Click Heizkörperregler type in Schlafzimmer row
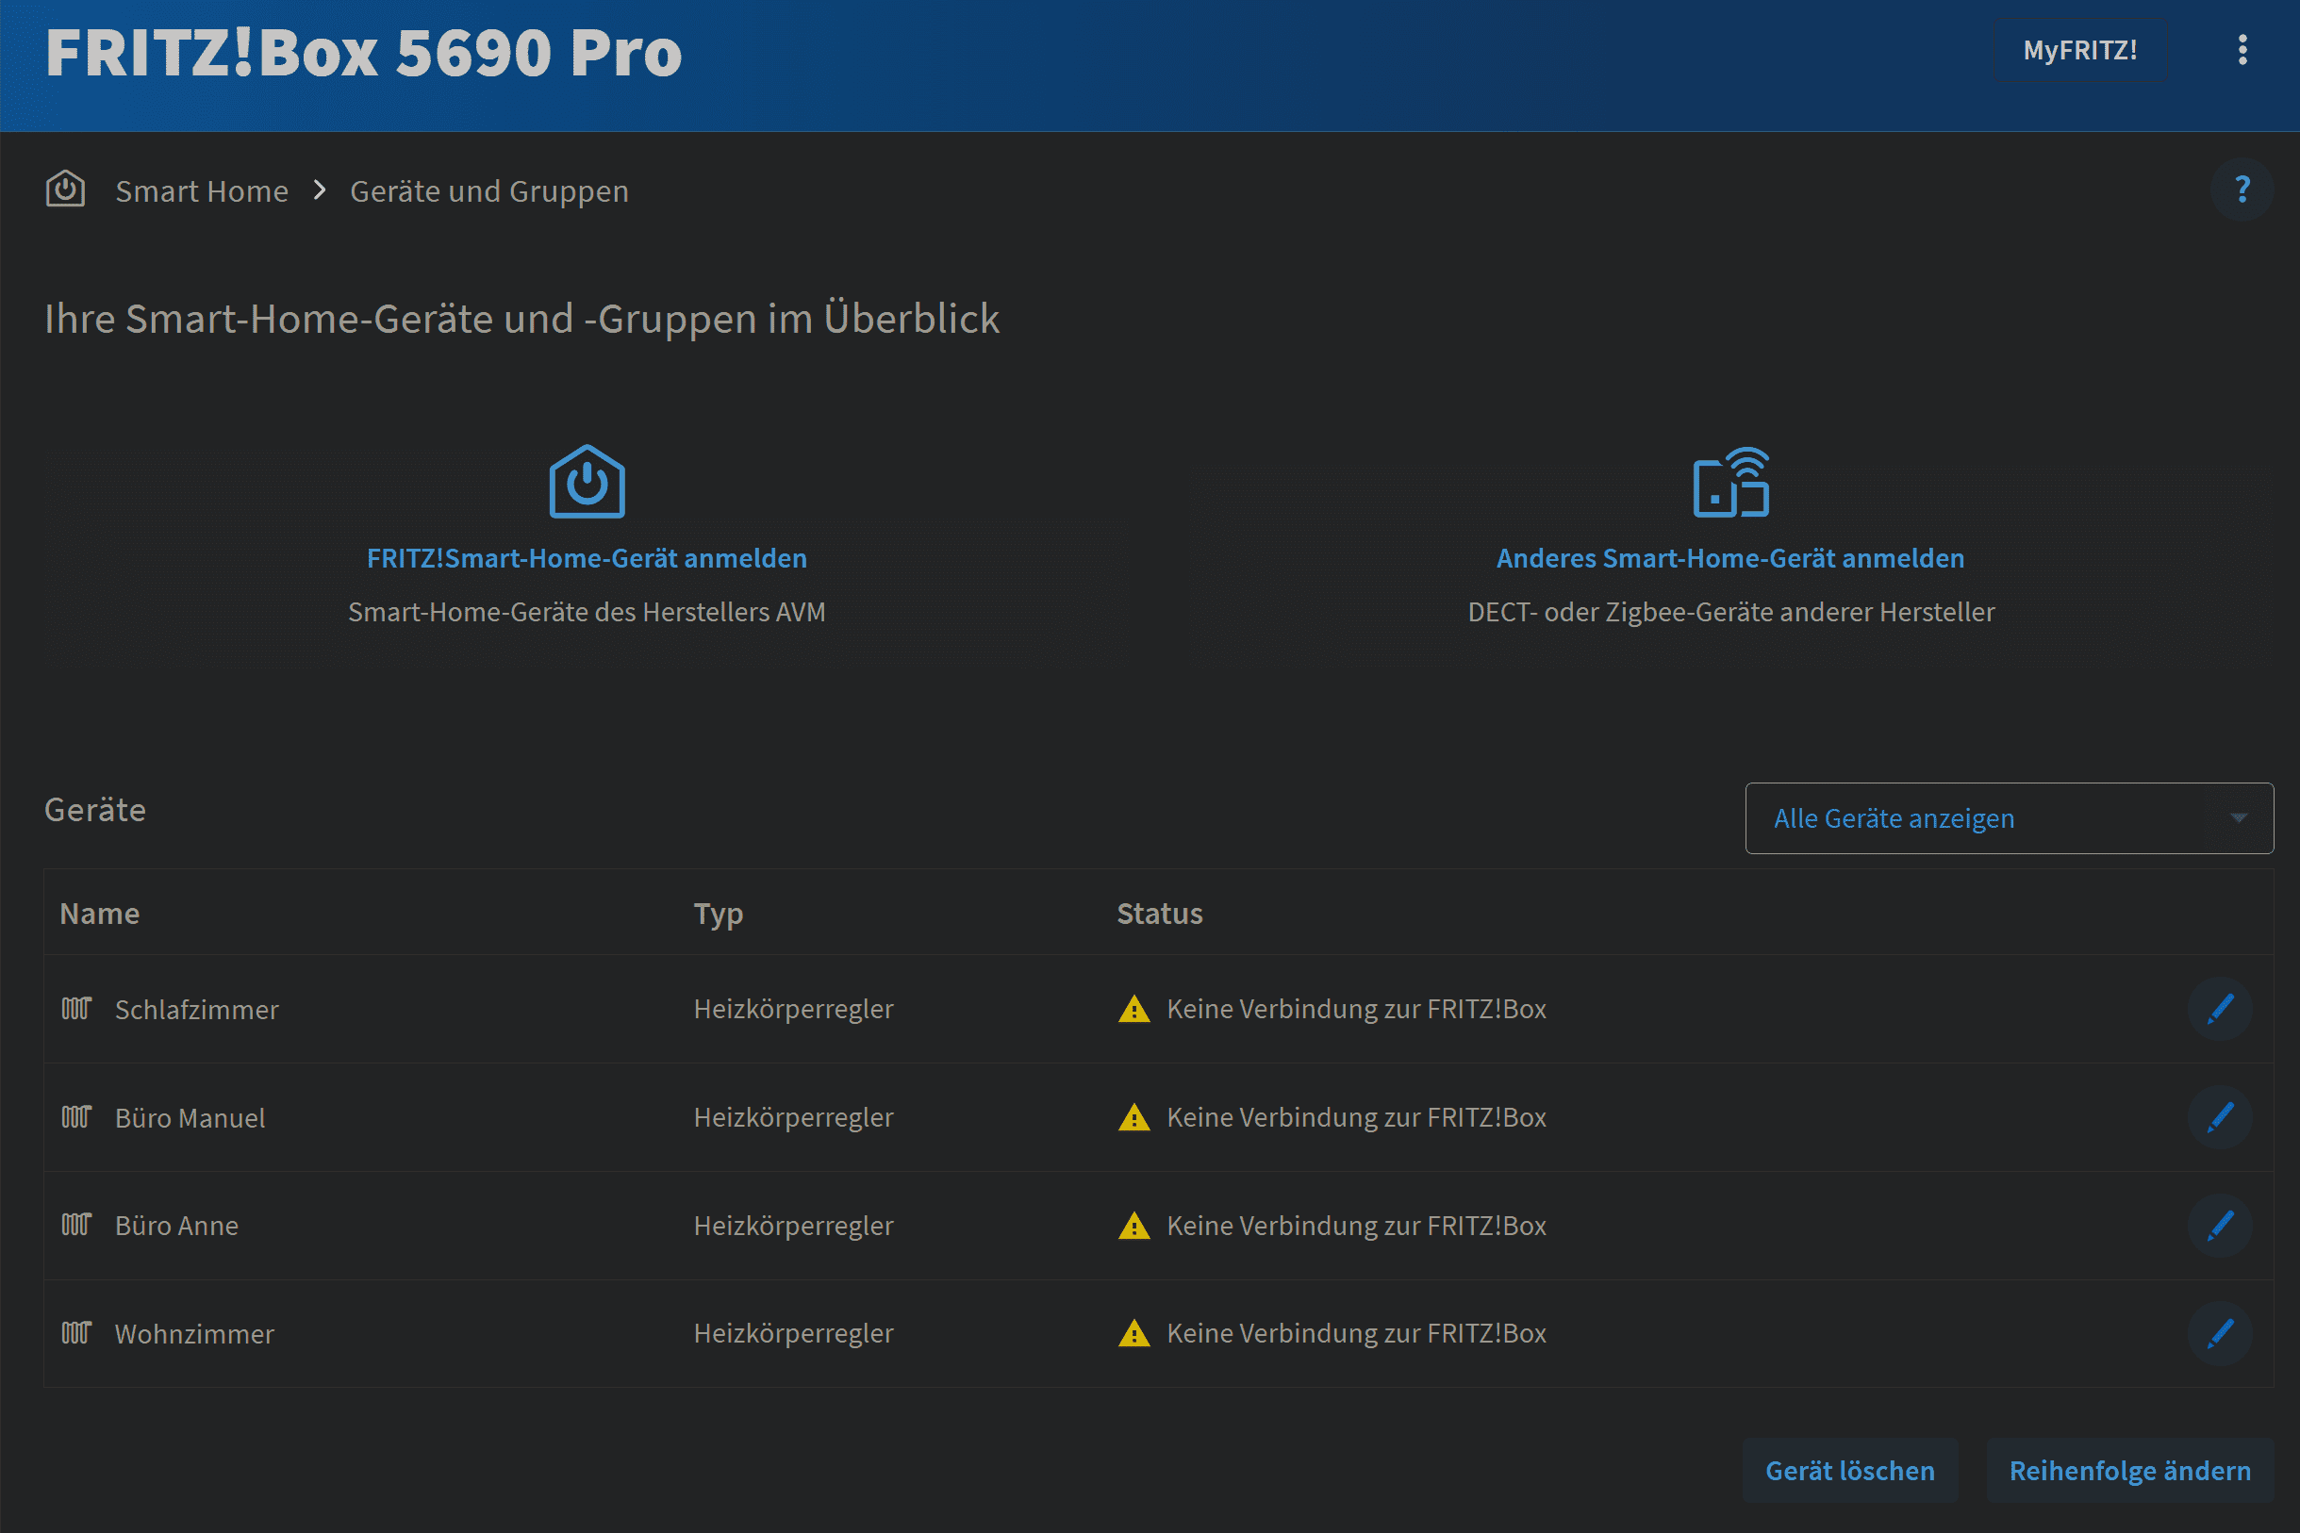Viewport: 2300px width, 1533px height. click(793, 1009)
